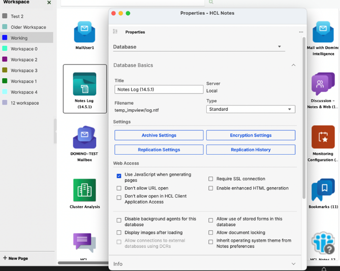Check Enable enhanced HTML generation
Image resolution: width=340 pixels, height=271 pixels.
click(x=210, y=188)
